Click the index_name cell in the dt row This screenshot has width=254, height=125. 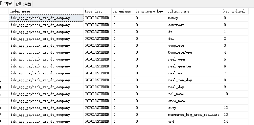(x=46, y=32)
